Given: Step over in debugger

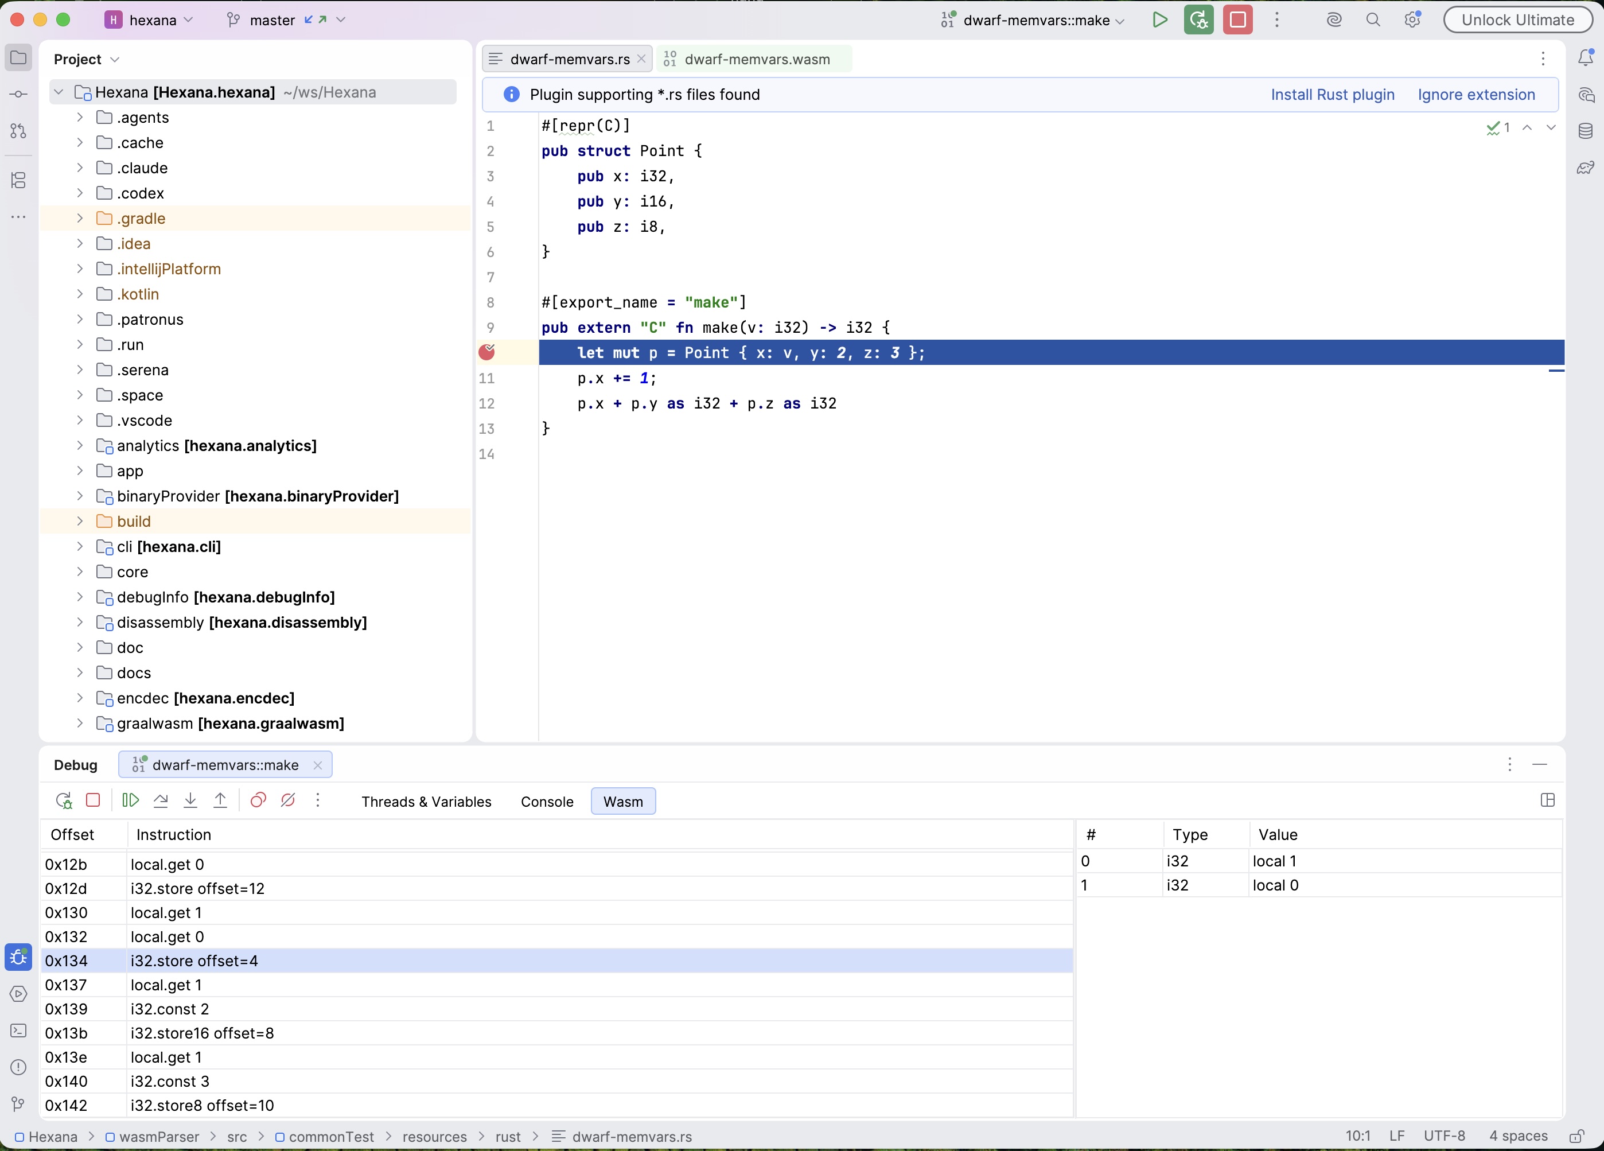Looking at the screenshot, I should tap(161, 800).
